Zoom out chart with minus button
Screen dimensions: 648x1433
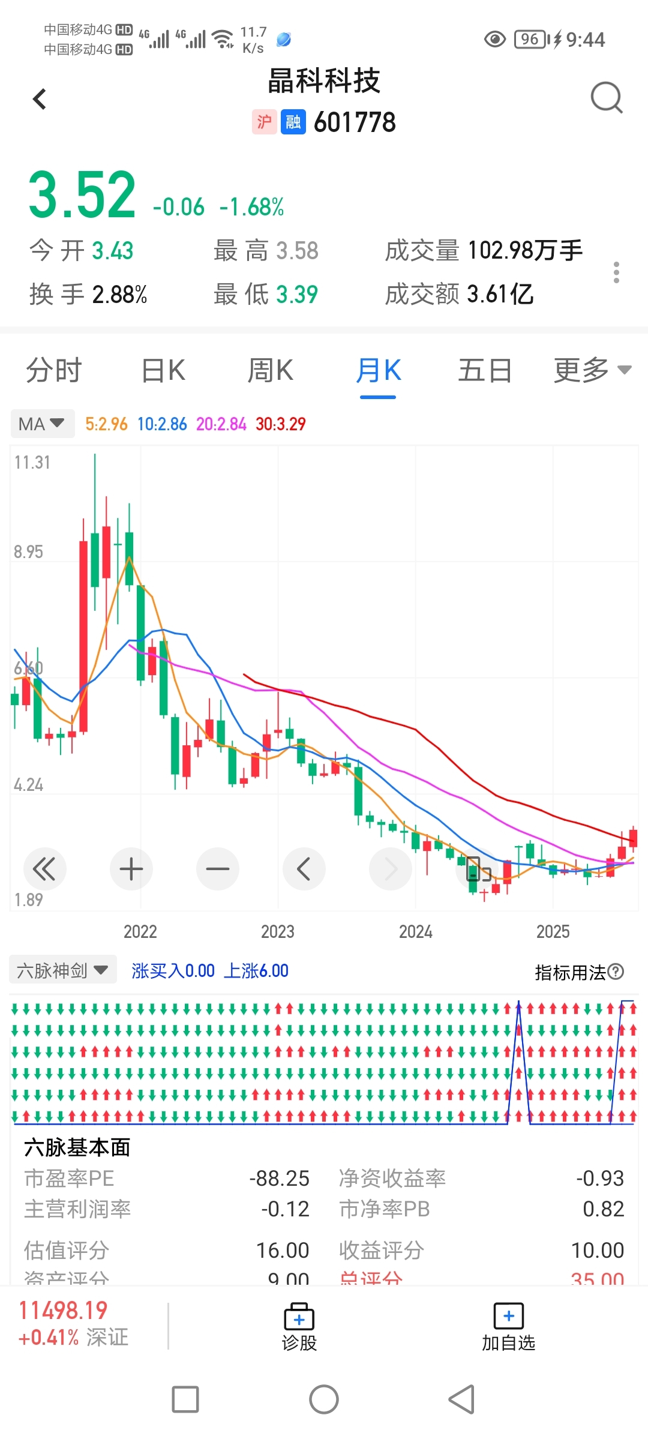point(218,869)
